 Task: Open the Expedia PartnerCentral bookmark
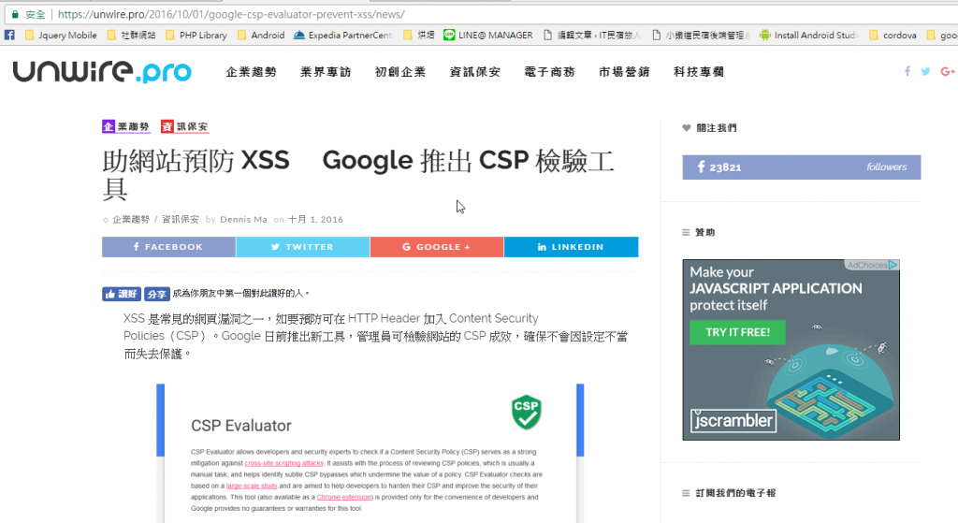pos(342,35)
